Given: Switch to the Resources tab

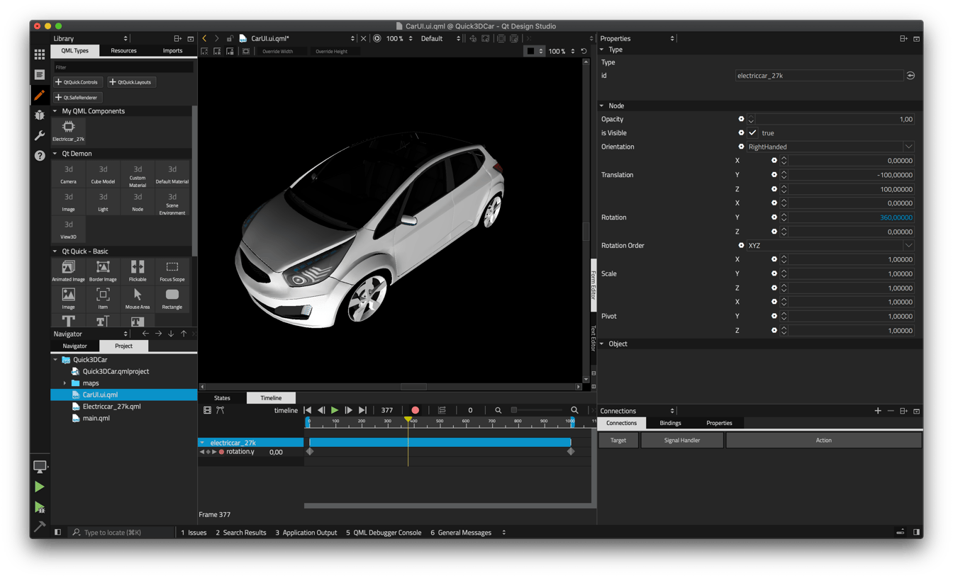Looking at the screenshot, I should 123,51.
